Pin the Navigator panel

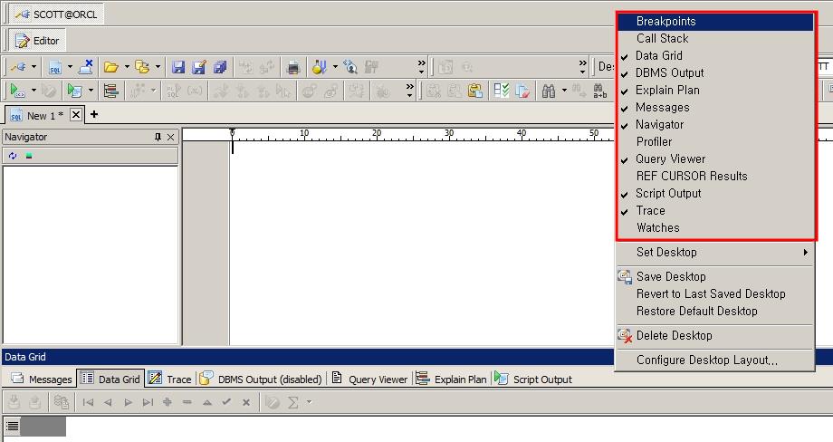click(158, 137)
